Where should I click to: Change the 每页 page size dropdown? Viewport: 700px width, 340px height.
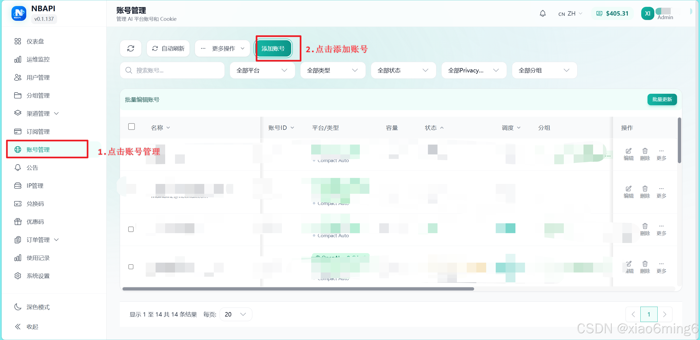(x=236, y=314)
